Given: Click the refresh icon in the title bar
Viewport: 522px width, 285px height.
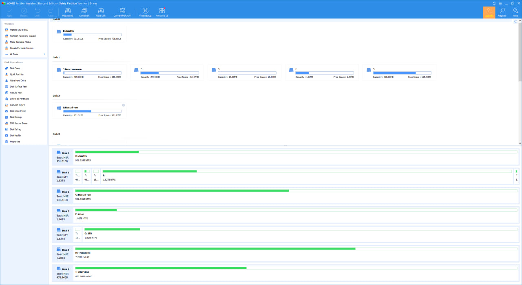Looking at the screenshot, I should pos(494,3).
